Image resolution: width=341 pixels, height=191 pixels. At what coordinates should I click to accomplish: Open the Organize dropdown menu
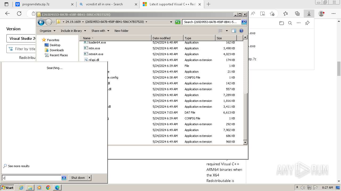[x=47, y=31]
